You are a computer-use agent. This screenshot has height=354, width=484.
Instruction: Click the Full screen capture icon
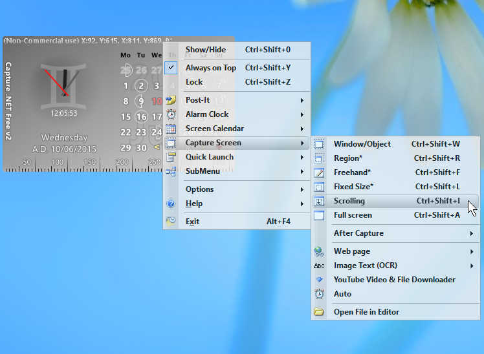(x=319, y=215)
